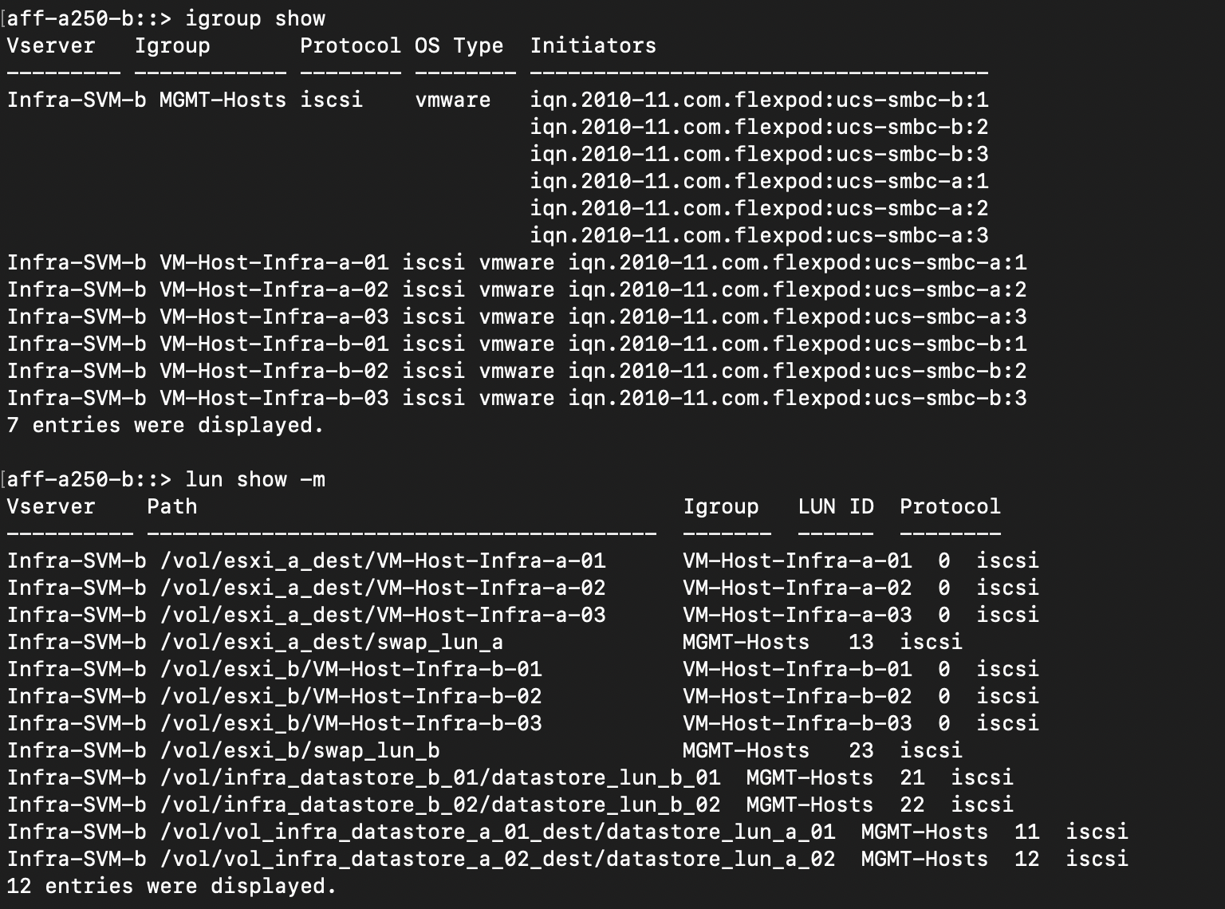
Task: Click the swap_lun_a LUN path
Action: [331, 642]
